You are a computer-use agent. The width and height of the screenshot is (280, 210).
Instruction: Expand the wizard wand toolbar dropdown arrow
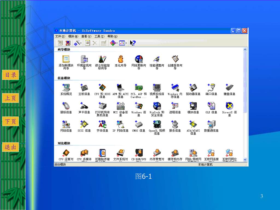(81, 43)
